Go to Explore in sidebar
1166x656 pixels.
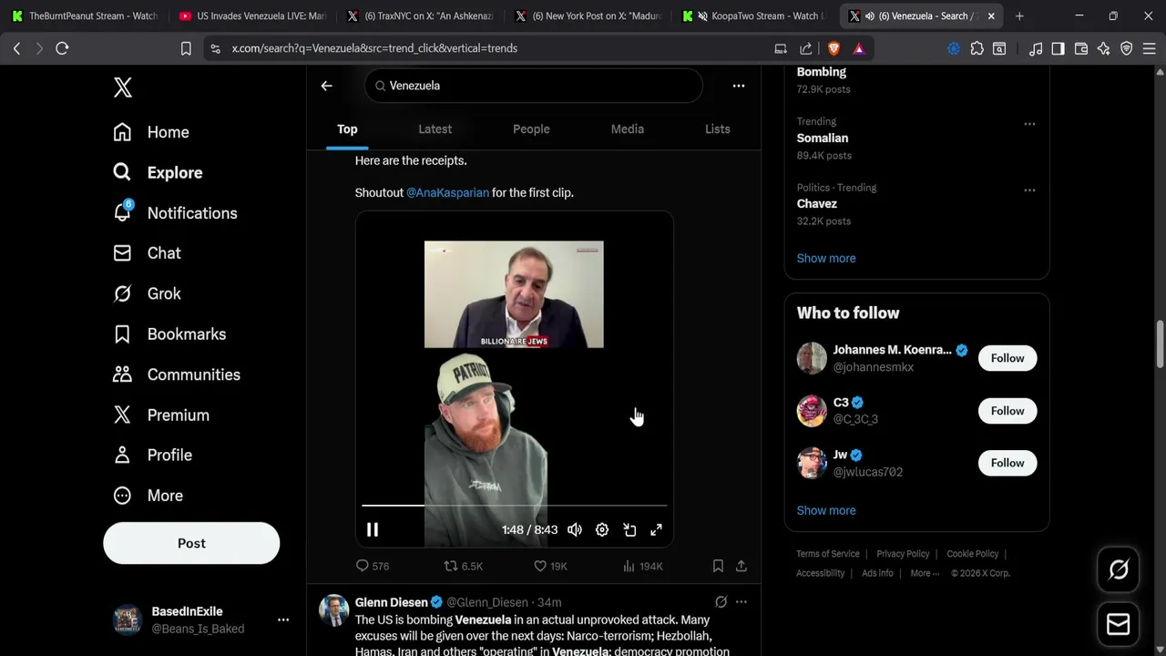[158, 172]
